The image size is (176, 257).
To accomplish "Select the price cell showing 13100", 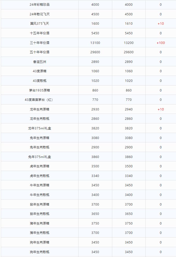I will [x=95, y=43].
